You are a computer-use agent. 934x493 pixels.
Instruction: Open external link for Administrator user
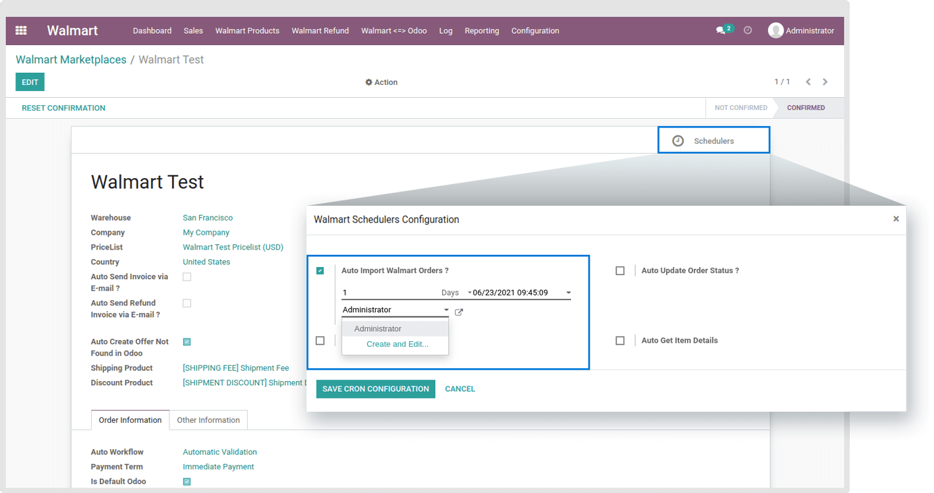[459, 312]
